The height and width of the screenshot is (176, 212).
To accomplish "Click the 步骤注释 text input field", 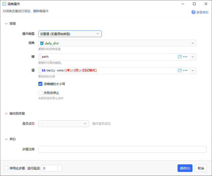I will point(122,149).
